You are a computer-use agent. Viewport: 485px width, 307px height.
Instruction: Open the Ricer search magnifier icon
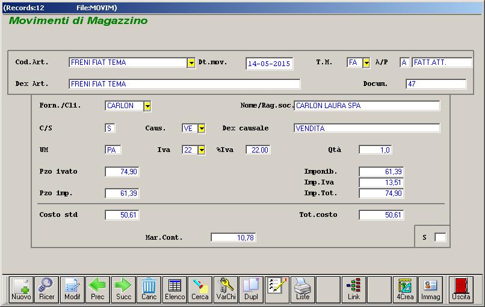pyautogui.click(x=46, y=290)
